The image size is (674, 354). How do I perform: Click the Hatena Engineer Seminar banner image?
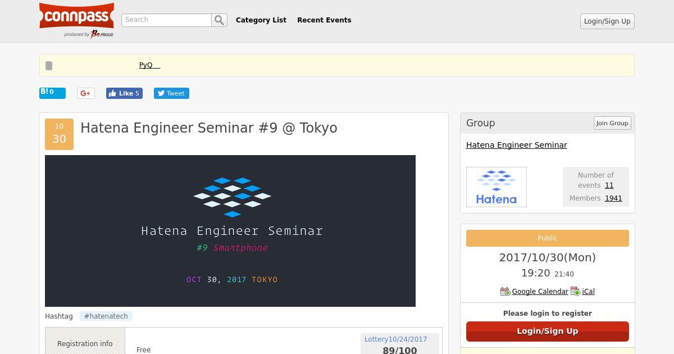coord(230,231)
